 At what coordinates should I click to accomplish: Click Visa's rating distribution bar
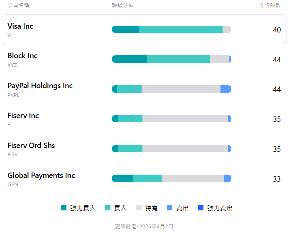point(171,29)
